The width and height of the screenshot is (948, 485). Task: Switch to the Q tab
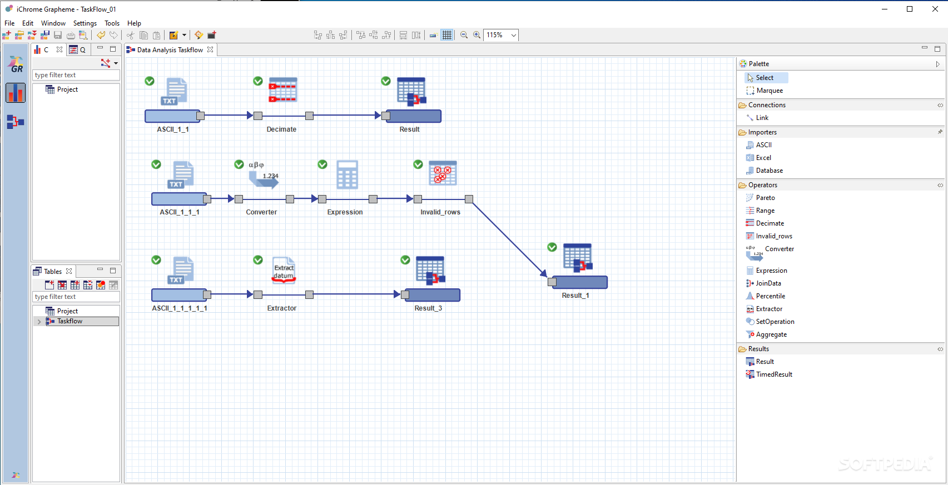pyautogui.click(x=77, y=49)
